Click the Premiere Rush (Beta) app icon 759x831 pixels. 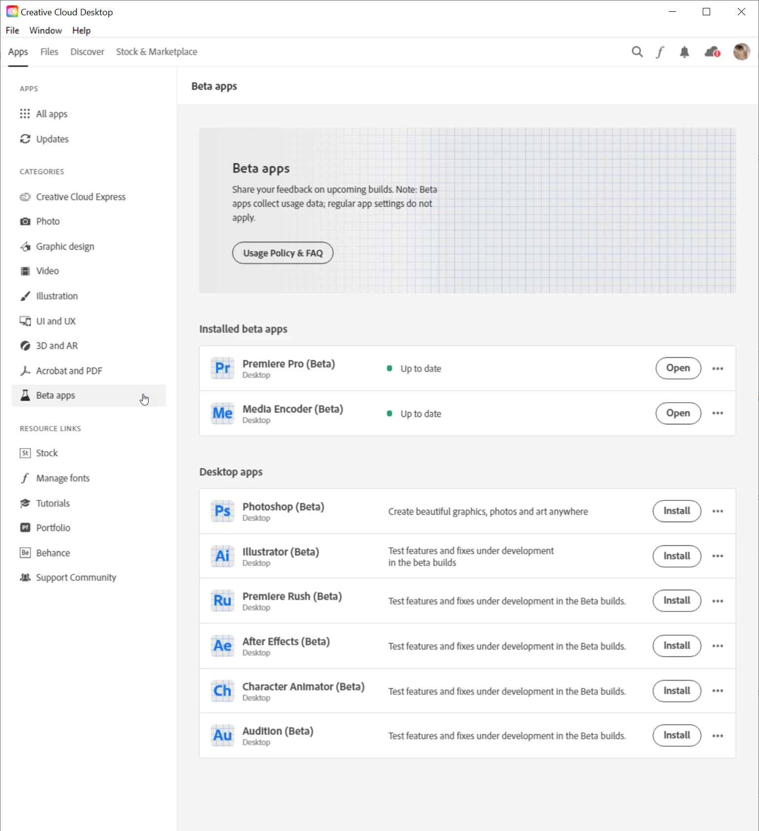click(x=223, y=601)
